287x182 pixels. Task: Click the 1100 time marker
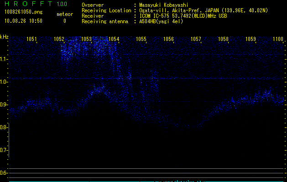[278, 39]
